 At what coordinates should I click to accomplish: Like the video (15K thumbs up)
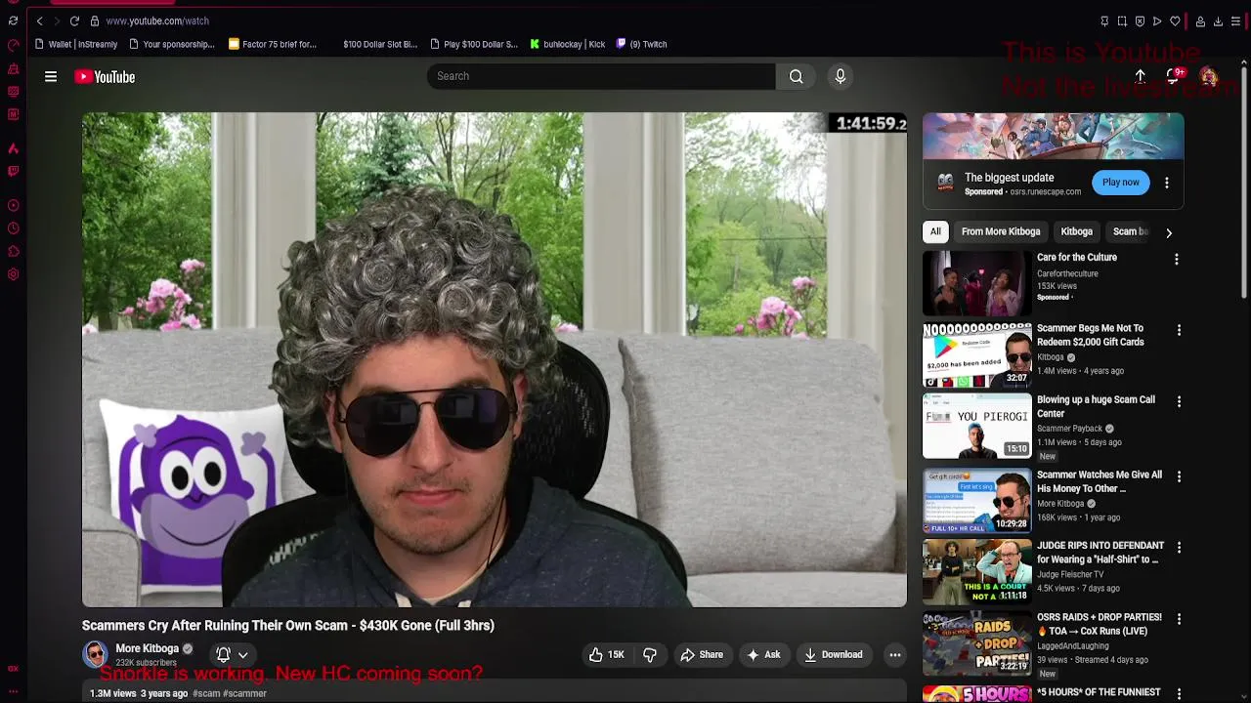(607, 655)
